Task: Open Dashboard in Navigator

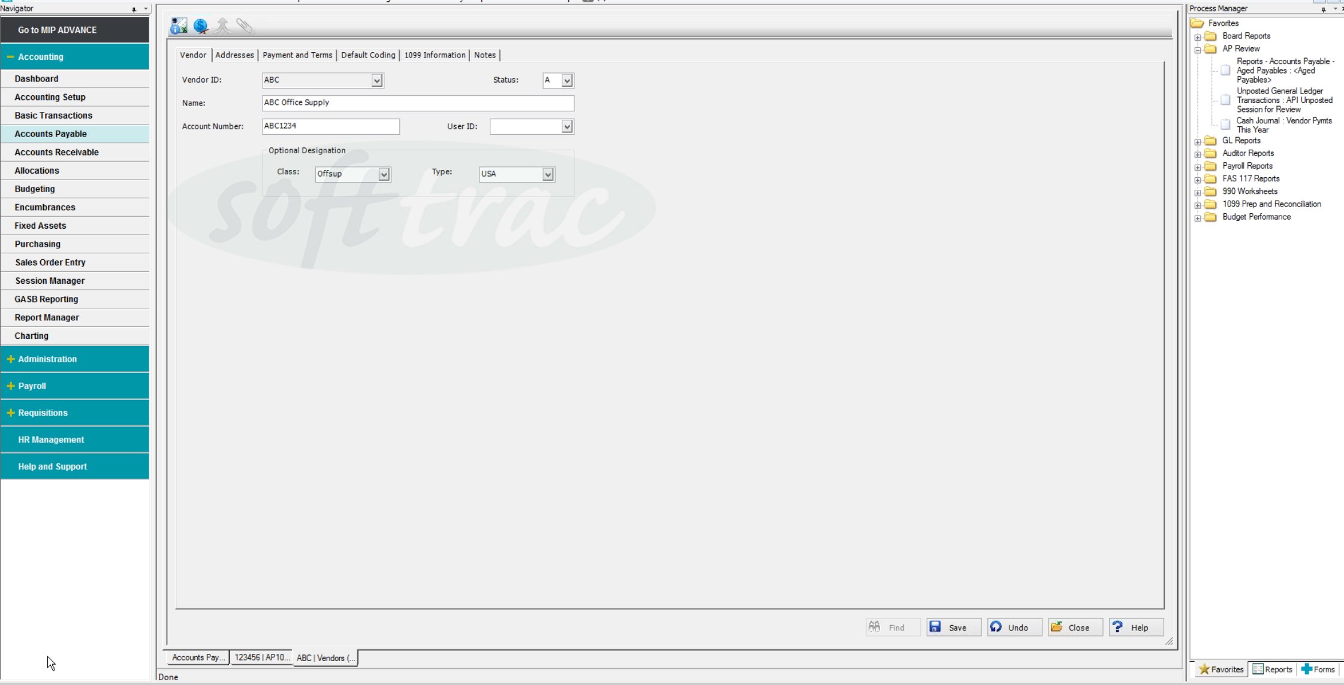Action: pos(75,79)
